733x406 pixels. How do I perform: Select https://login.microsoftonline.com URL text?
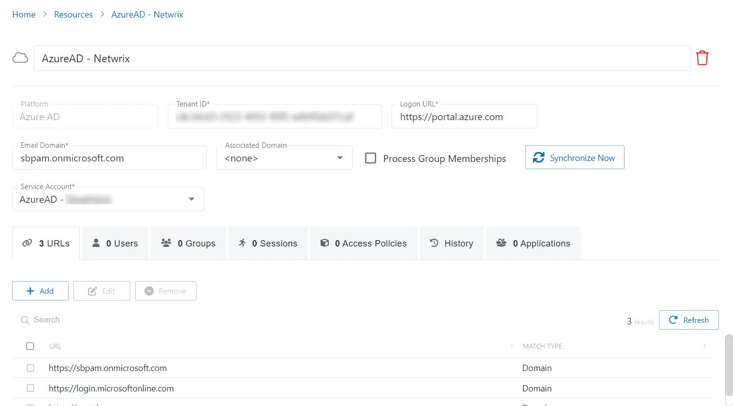point(111,388)
